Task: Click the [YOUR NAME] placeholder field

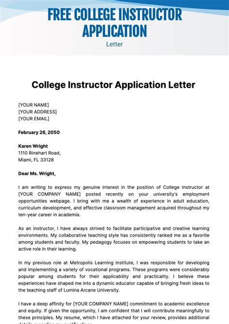Action: point(33,105)
